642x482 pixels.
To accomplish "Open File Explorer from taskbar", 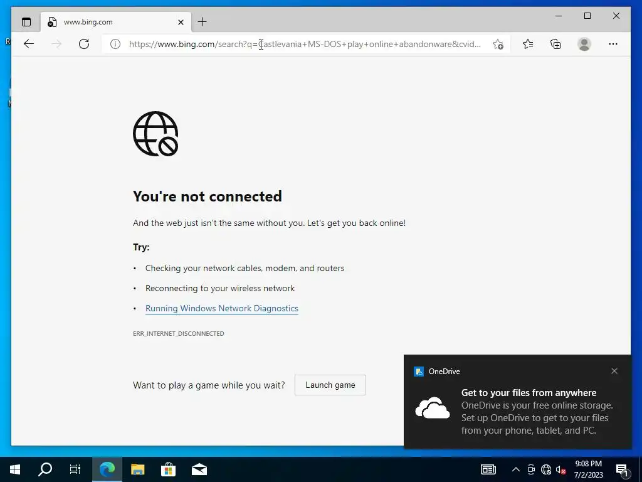I will pos(137,469).
